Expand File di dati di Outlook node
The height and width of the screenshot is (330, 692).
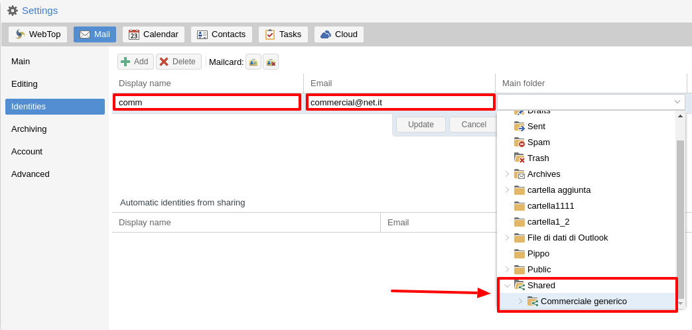(x=507, y=237)
